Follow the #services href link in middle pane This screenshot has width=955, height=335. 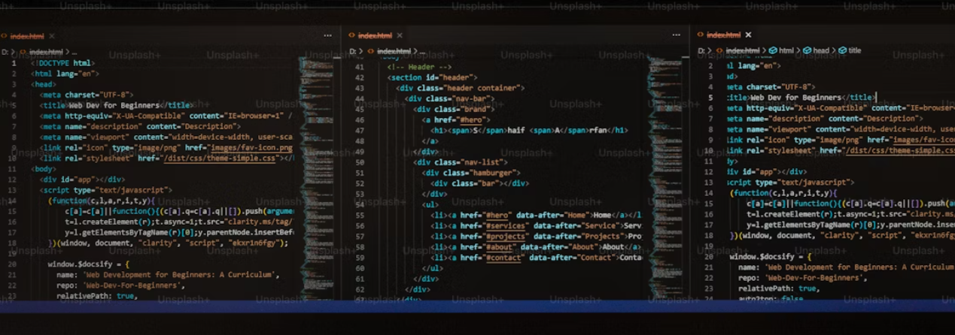506,225
